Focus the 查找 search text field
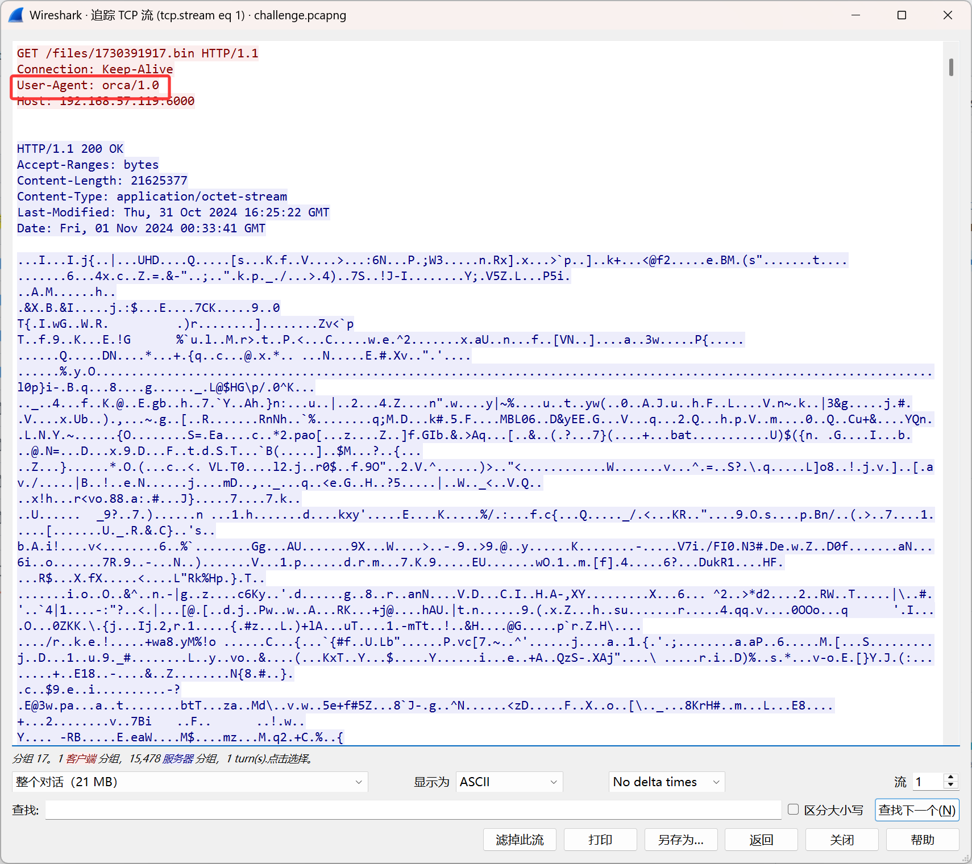The width and height of the screenshot is (972, 864). pyautogui.click(x=413, y=810)
